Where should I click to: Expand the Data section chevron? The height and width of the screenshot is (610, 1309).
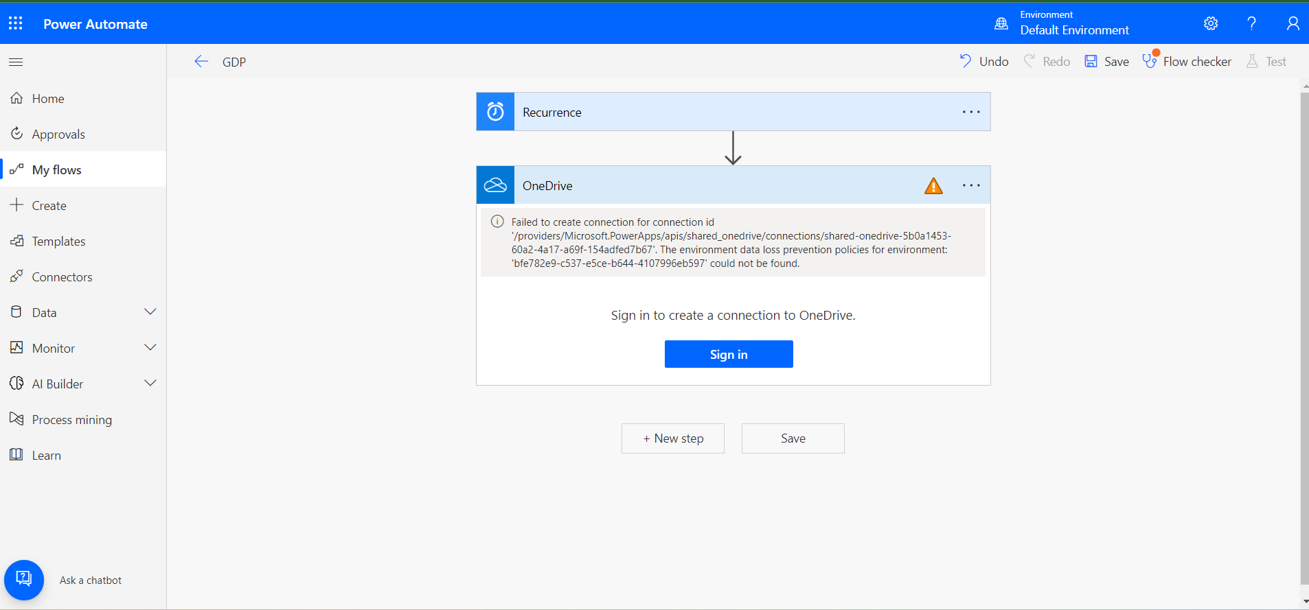click(150, 312)
